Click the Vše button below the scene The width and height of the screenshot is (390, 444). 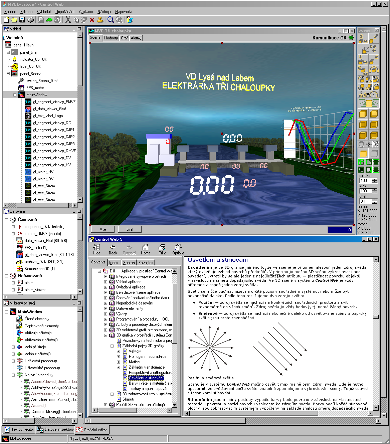point(103,229)
